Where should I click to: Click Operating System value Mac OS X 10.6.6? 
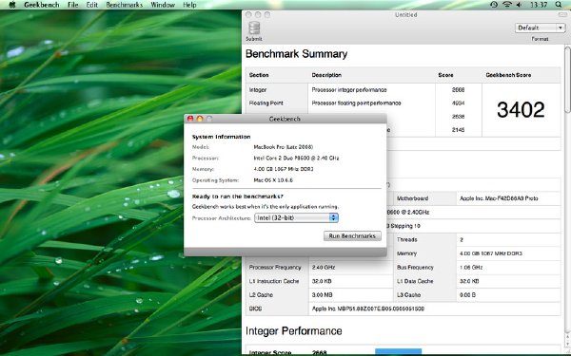273,180
